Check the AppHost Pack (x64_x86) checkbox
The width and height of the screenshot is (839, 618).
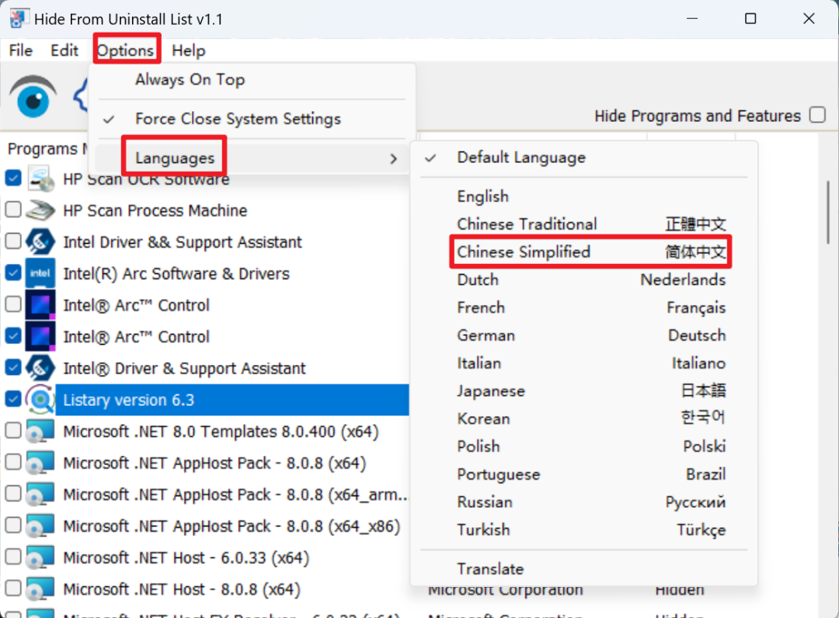(x=13, y=525)
